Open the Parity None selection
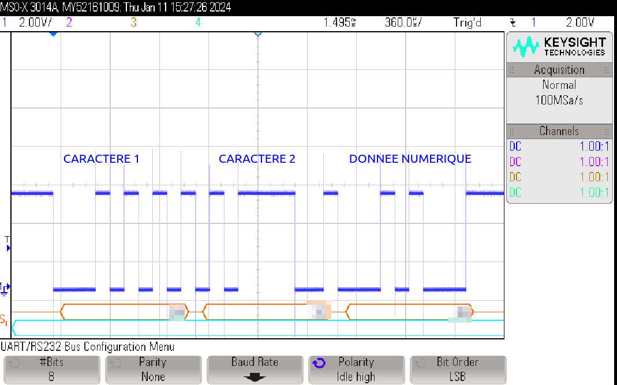The width and height of the screenshot is (617, 385). pos(153,369)
